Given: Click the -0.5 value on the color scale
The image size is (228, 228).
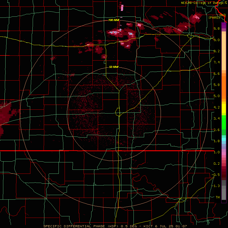Looking at the screenshot, I should tap(216, 175).
